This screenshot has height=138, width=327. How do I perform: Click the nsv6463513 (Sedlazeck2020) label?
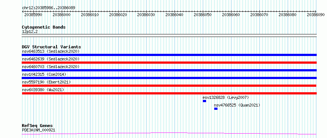coord(51,51)
